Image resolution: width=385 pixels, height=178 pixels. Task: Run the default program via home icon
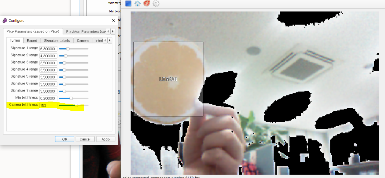pos(137,4)
